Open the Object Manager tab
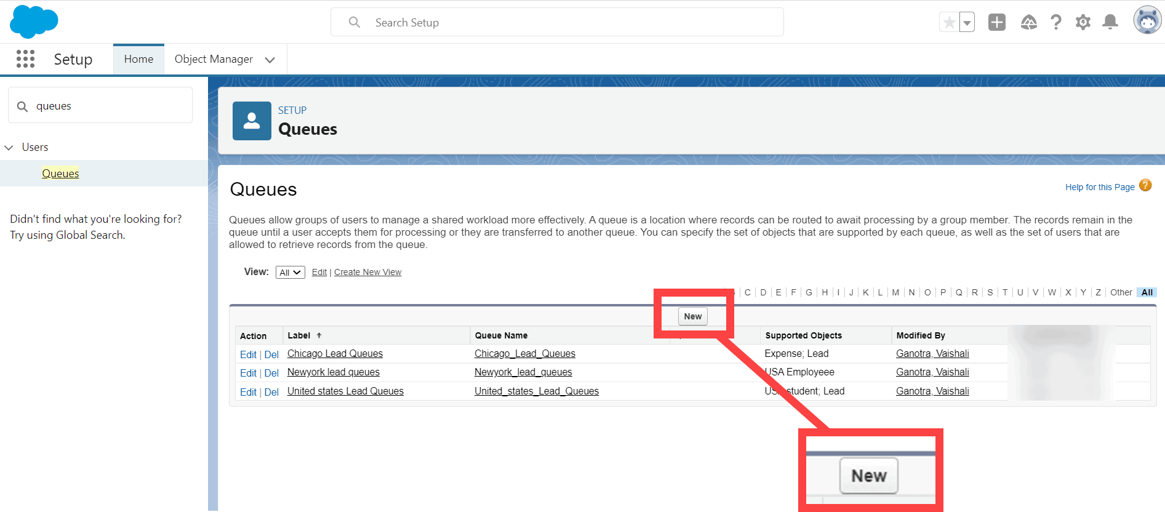Screen dimensions: 1165x512 [214, 59]
